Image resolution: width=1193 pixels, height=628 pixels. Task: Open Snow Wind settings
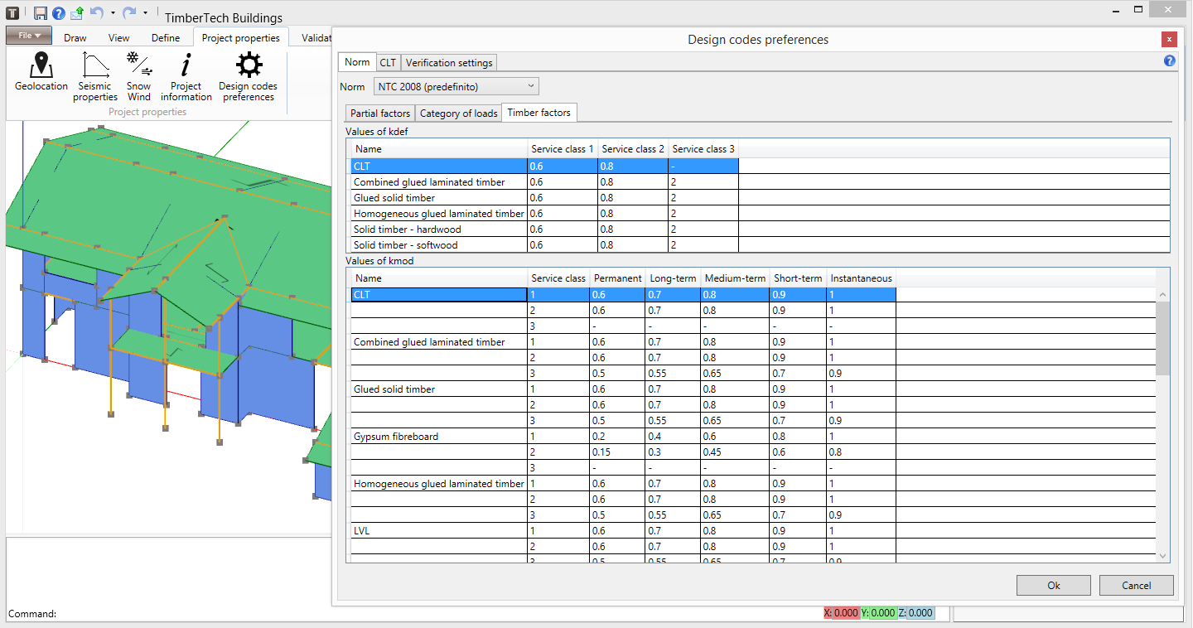(x=139, y=77)
